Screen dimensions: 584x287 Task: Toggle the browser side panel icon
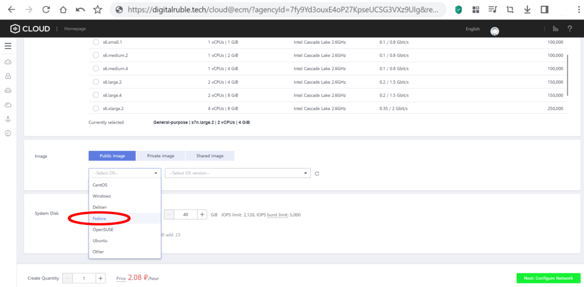click(x=545, y=10)
